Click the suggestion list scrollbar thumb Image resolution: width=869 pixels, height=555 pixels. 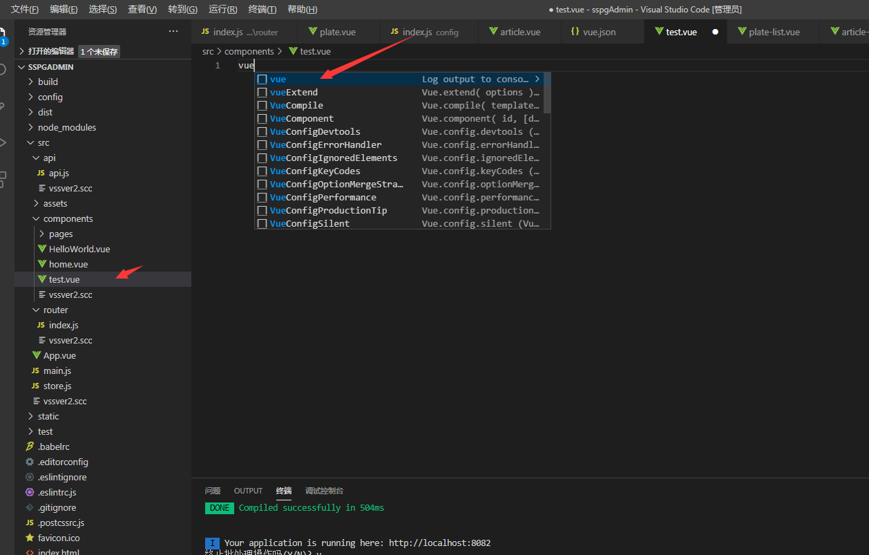(x=547, y=93)
